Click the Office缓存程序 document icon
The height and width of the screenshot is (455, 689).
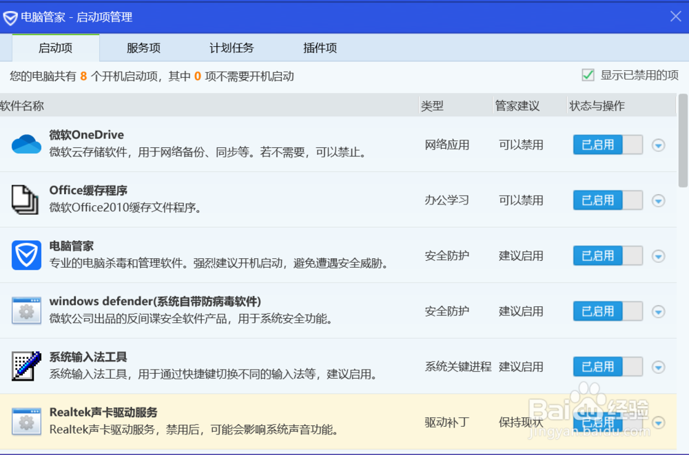25,200
